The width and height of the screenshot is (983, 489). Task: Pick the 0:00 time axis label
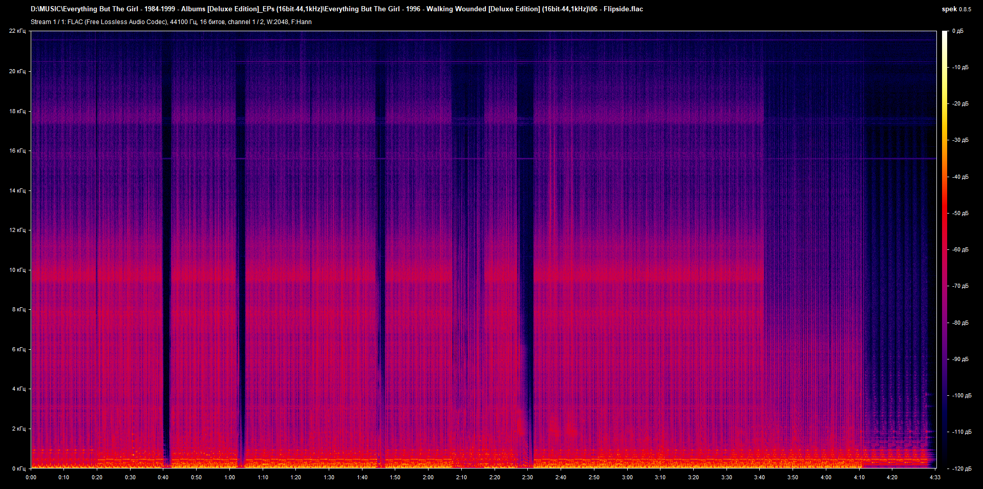tap(31, 477)
